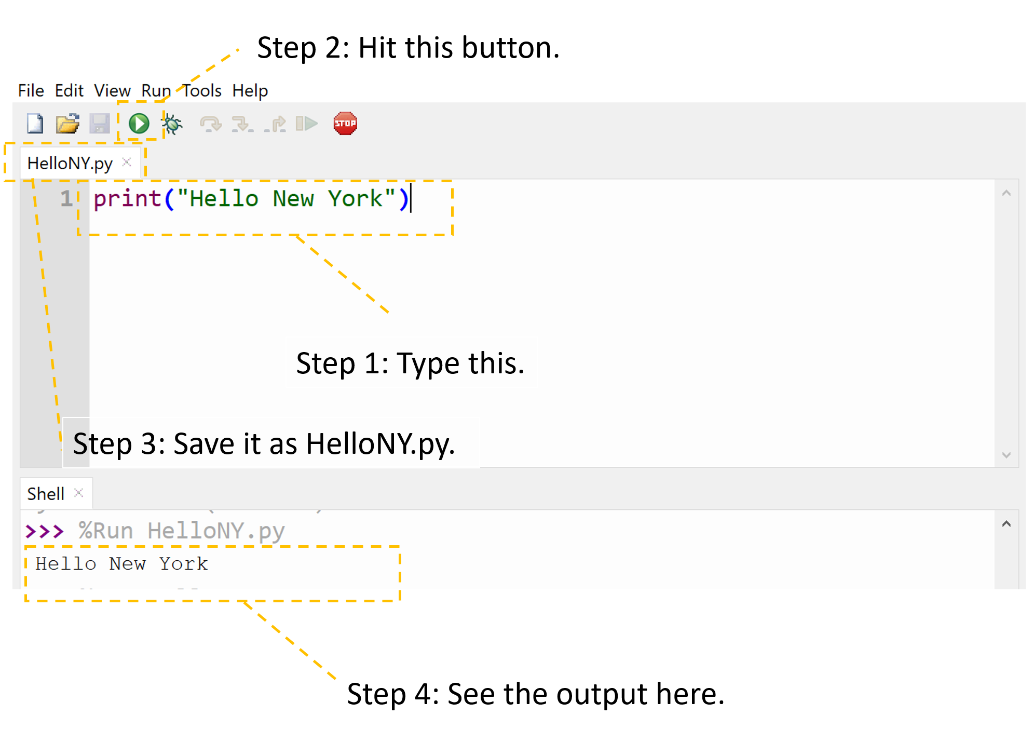This screenshot has height=729, width=1033.
Task: Click the Hello New York output line
Action: (x=121, y=564)
